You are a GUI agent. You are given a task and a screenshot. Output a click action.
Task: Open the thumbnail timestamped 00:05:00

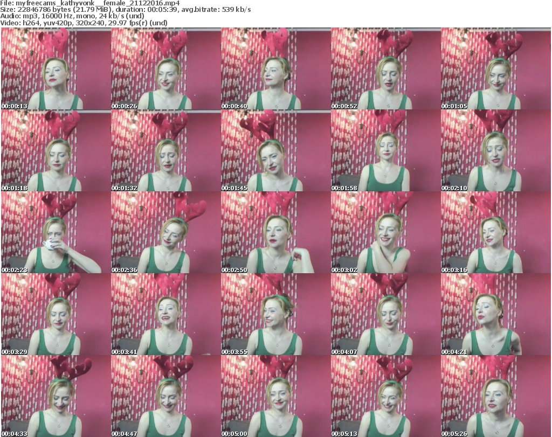tap(275, 397)
